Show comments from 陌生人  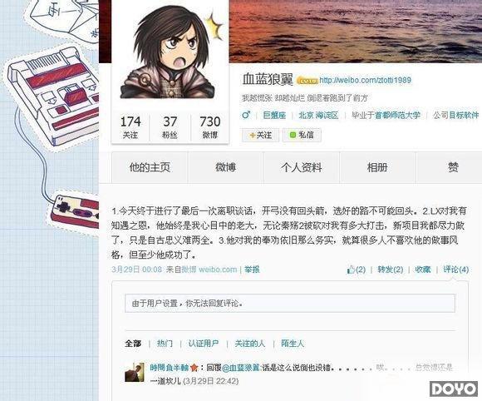tap(293, 343)
